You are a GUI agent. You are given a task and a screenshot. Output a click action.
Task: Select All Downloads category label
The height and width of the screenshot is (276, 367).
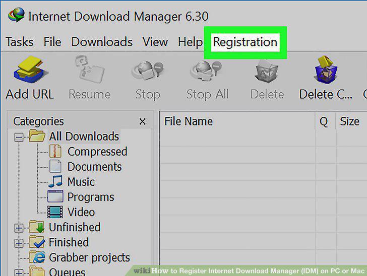84,136
